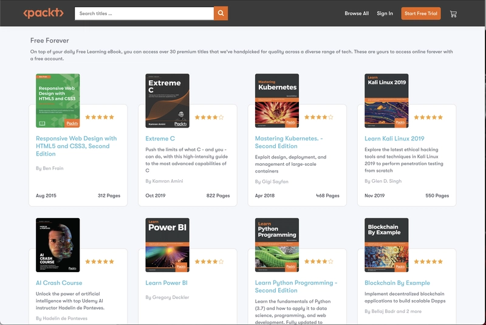Click the Packt logo
Image resolution: width=486 pixels, height=325 pixels.
pyautogui.click(x=43, y=13)
